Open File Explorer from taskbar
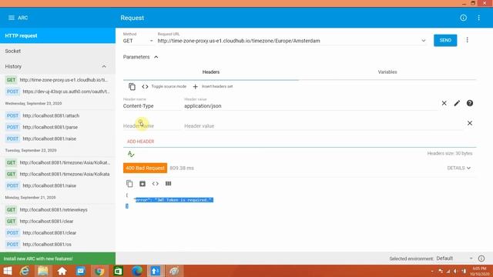This screenshot has width=493, height=277. tap(43, 271)
